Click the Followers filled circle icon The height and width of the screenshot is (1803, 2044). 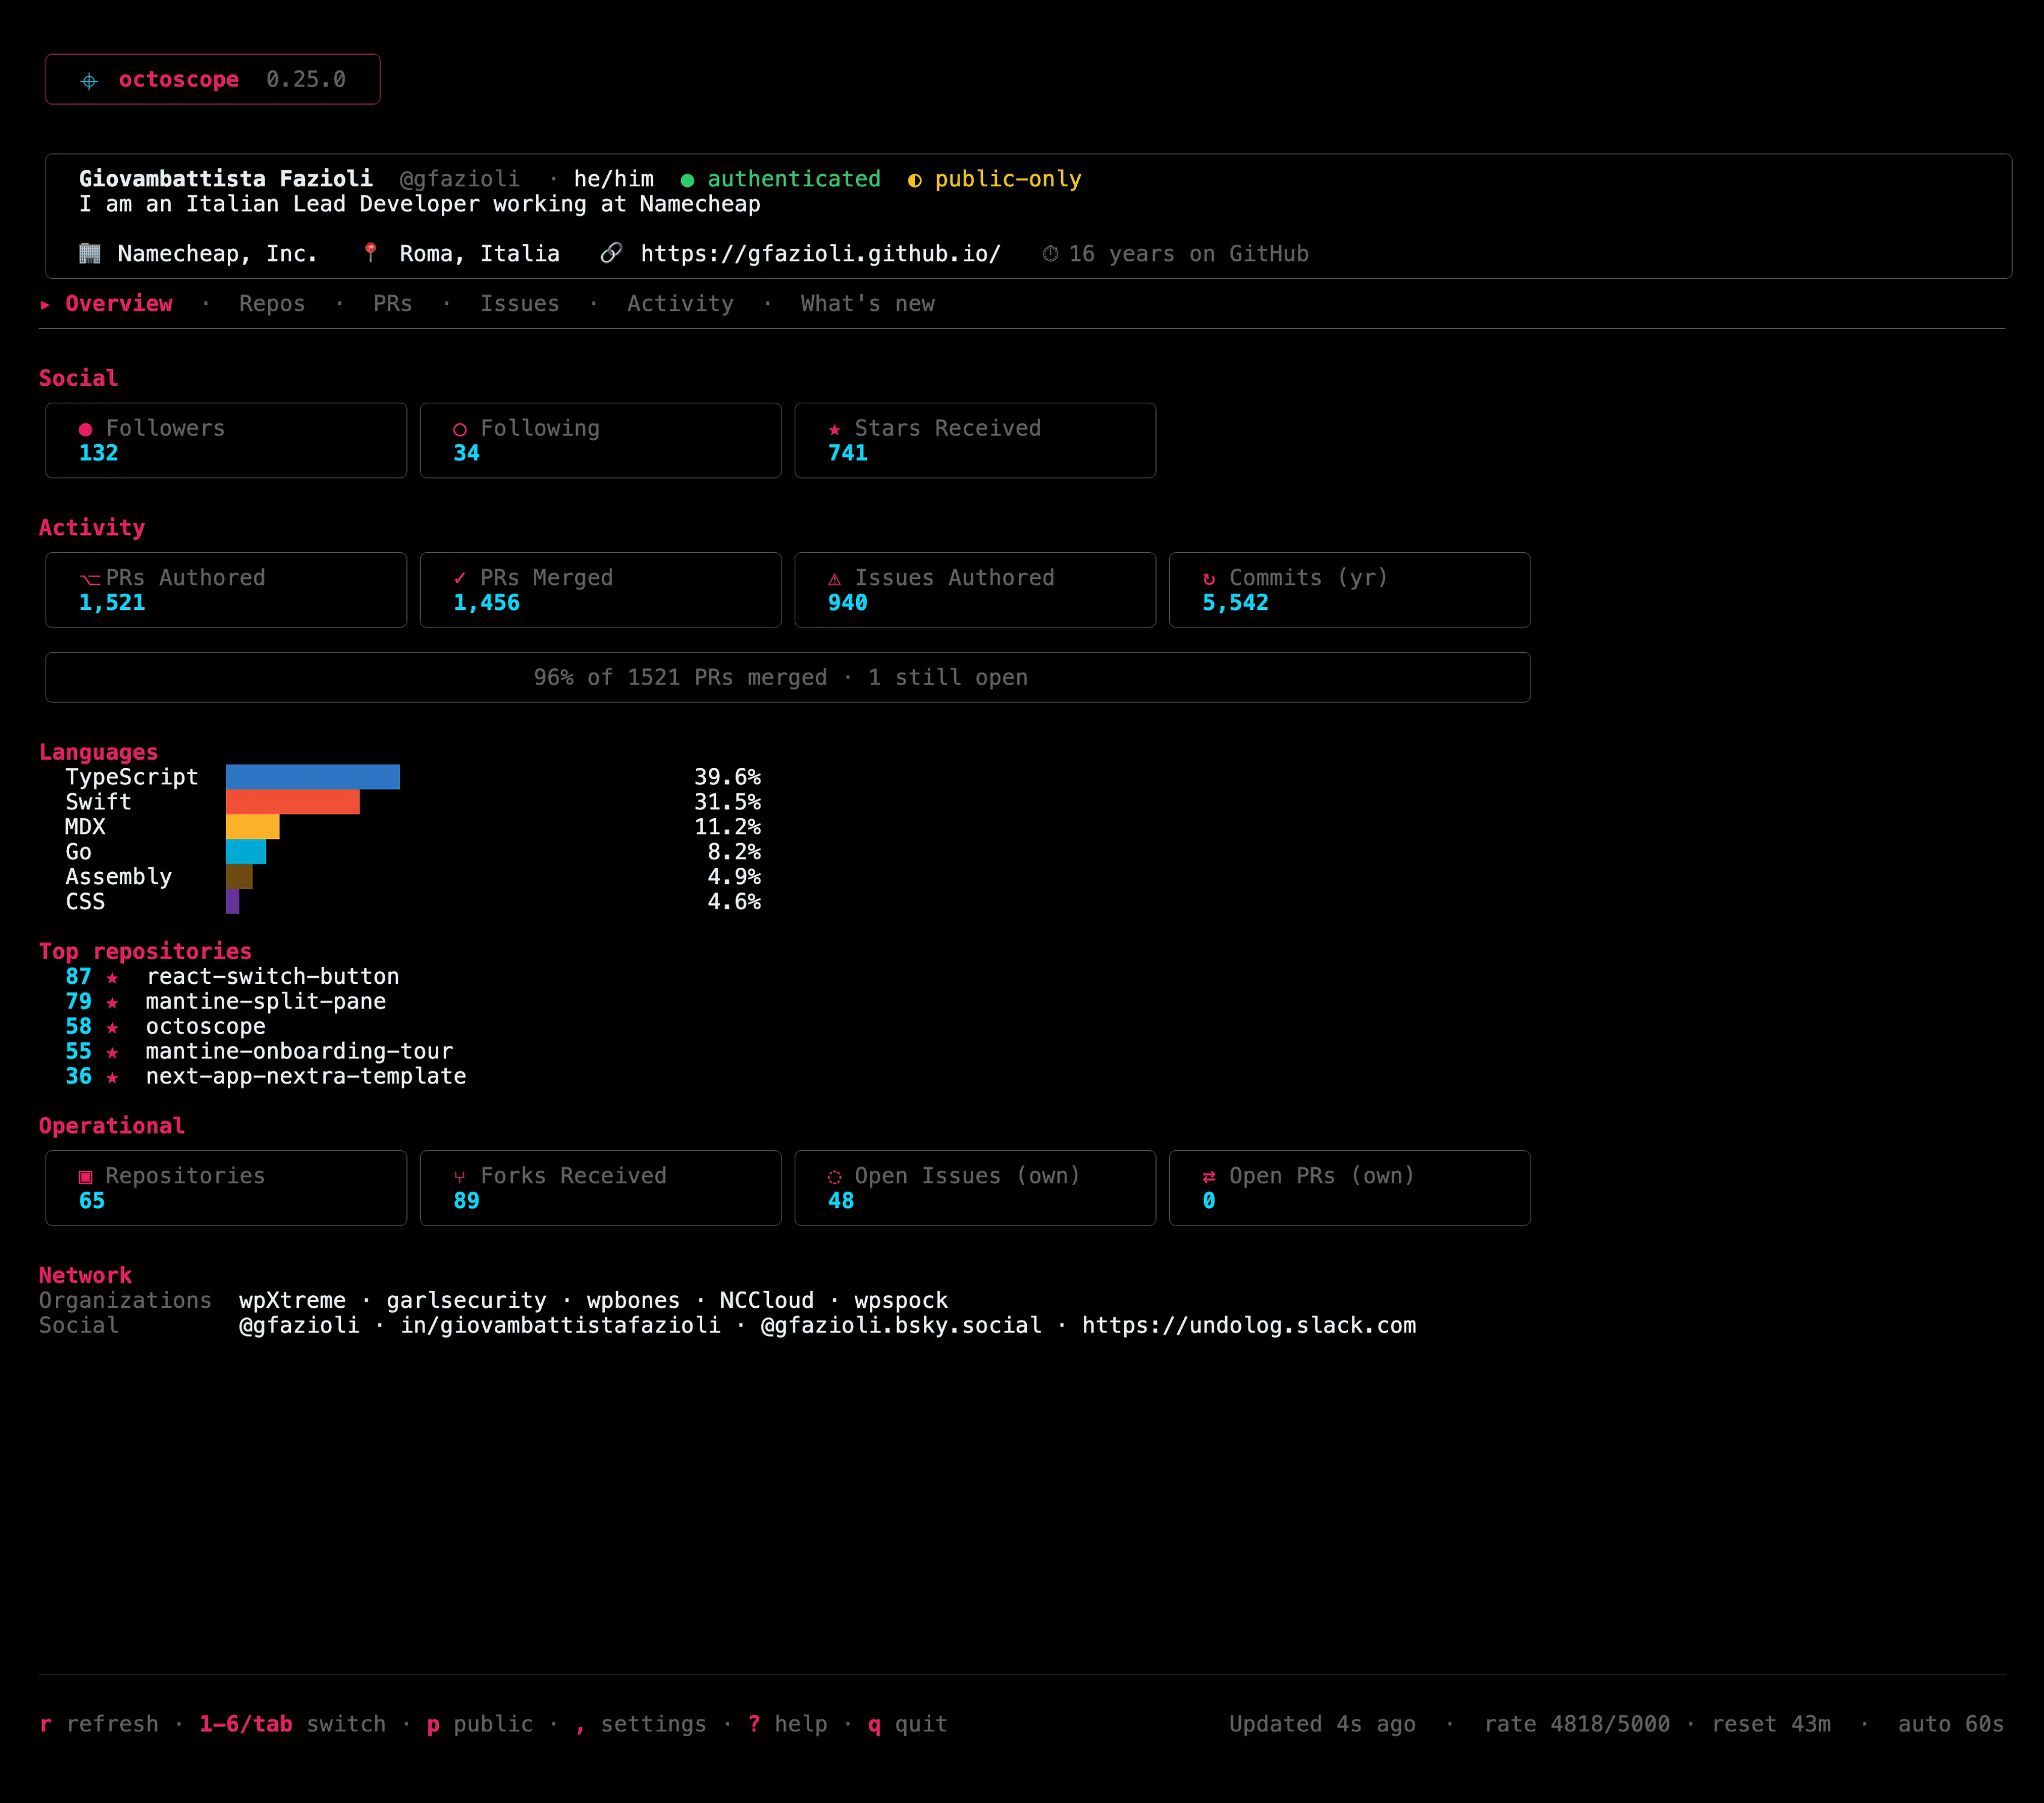tap(85, 430)
